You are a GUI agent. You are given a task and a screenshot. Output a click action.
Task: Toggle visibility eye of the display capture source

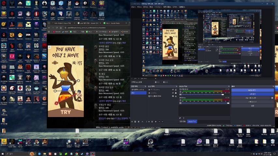pyautogui.click(x=173, y=96)
